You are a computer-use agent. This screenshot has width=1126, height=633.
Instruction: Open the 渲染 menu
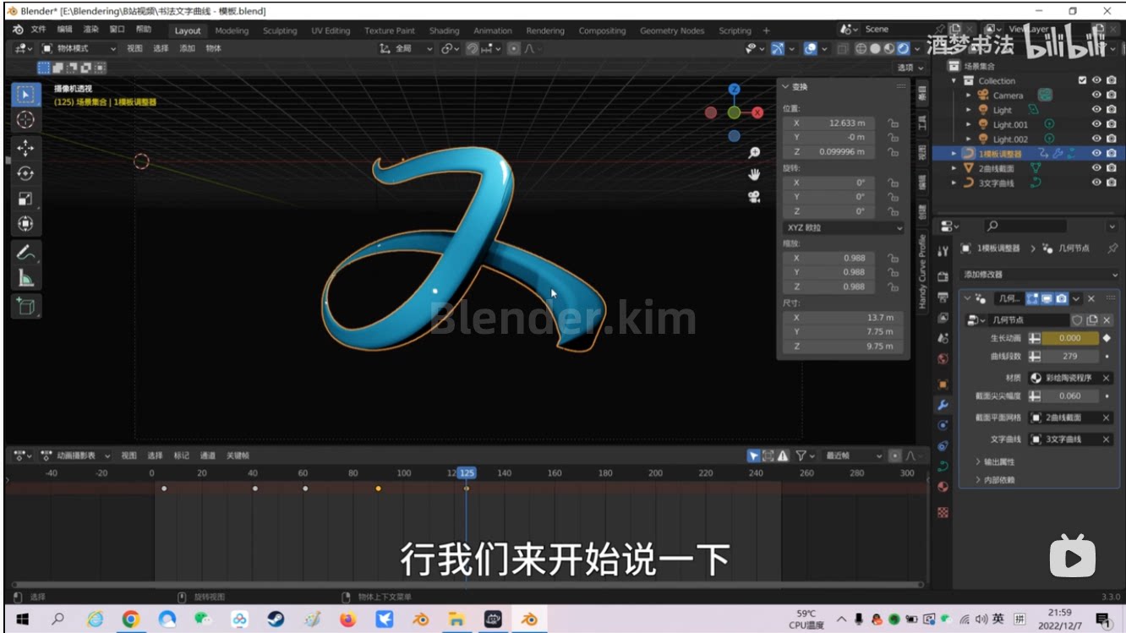(x=90, y=30)
